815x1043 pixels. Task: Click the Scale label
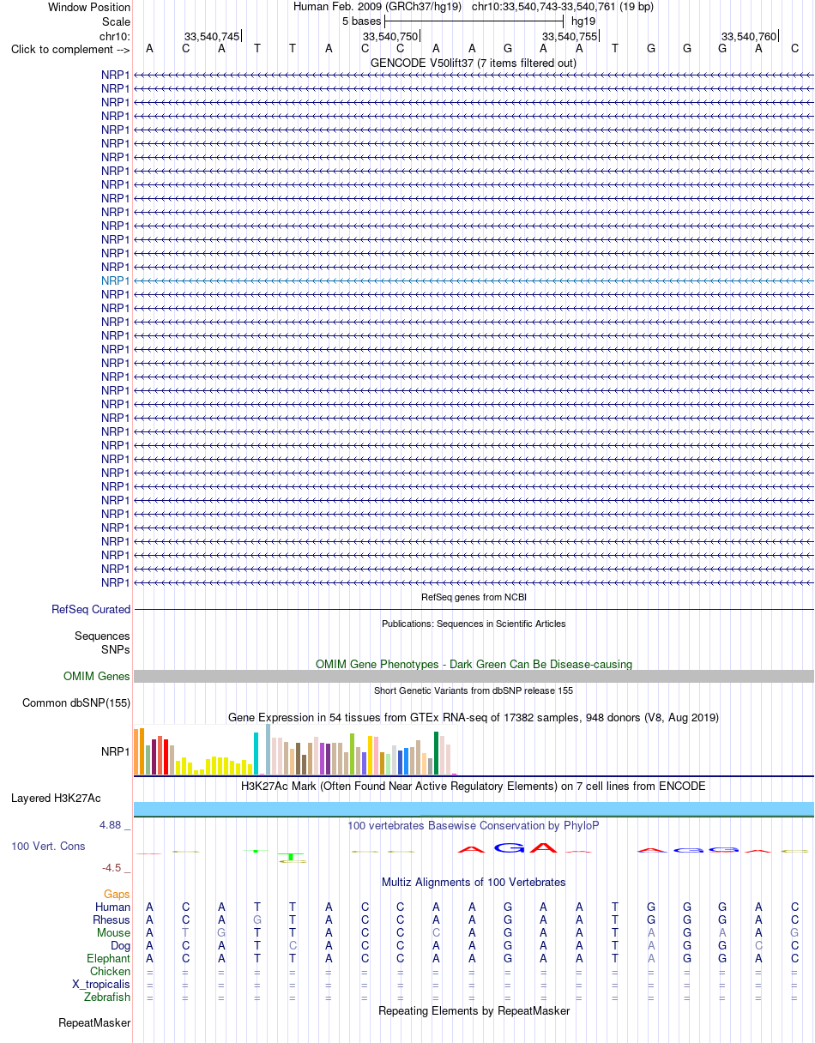[x=116, y=21]
